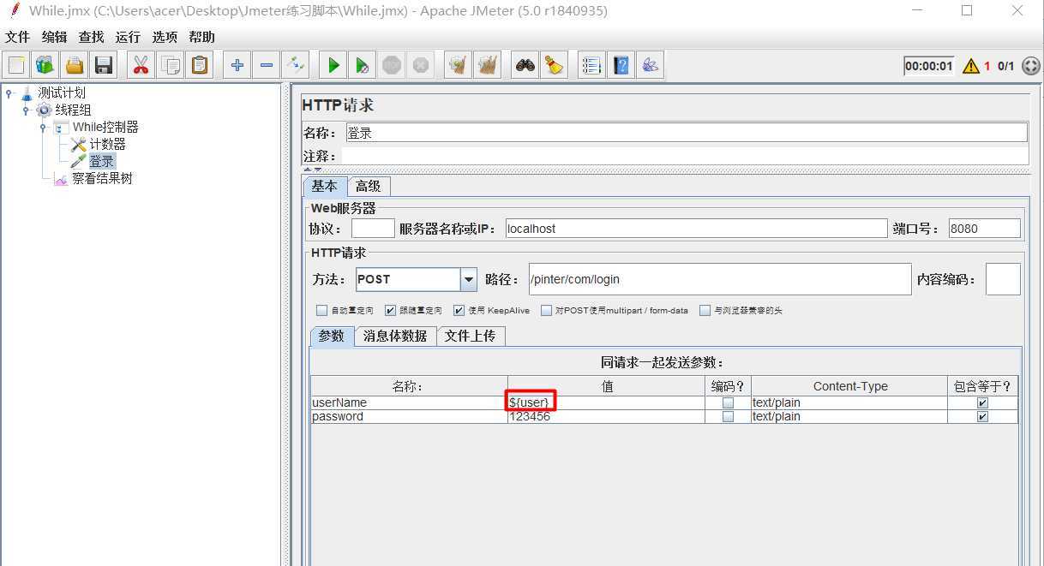Click the greyed Shutdown icon

(421, 65)
